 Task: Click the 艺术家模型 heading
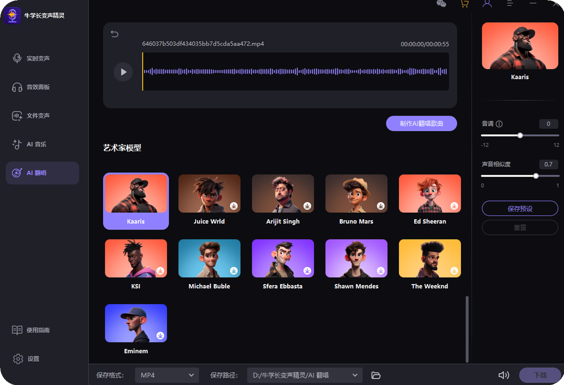(x=122, y=148)
